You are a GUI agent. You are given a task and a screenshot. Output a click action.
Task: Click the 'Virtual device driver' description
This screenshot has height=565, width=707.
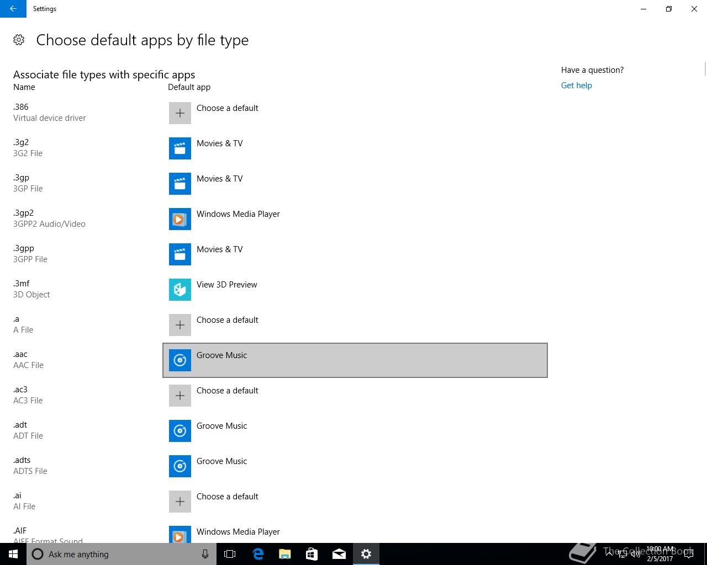click(x=50, y=118)
